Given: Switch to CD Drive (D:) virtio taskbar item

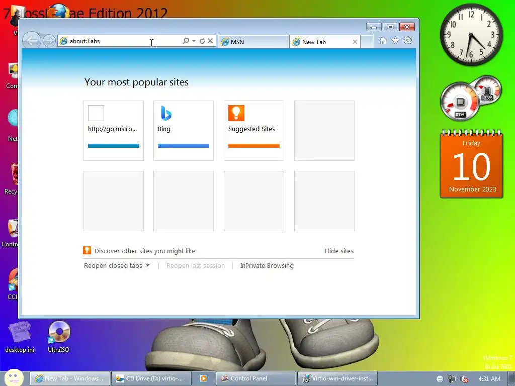Looking at the screenshot, I should click(151, 378).
